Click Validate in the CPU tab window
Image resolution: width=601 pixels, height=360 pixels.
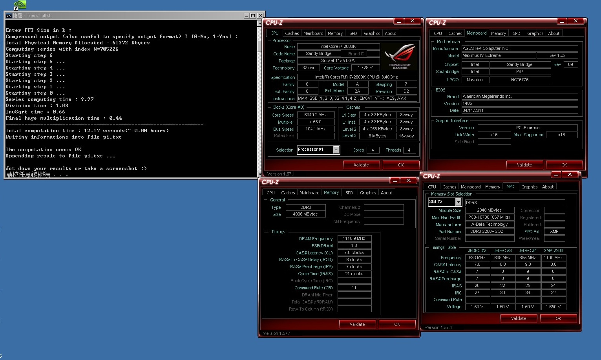click(361, 165)
